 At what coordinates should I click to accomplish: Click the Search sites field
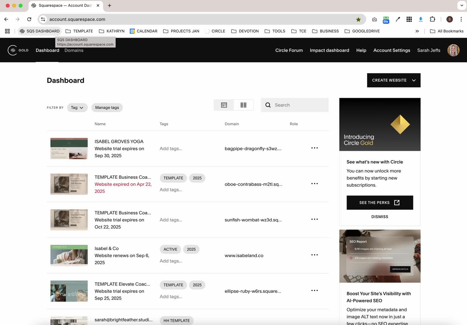(295, 105)
